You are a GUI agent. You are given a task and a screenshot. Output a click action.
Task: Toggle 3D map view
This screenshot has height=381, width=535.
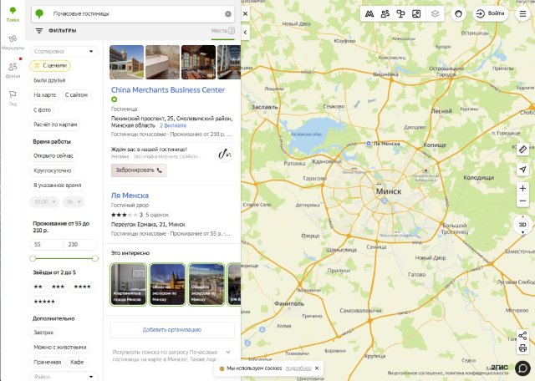coord(522,225)
